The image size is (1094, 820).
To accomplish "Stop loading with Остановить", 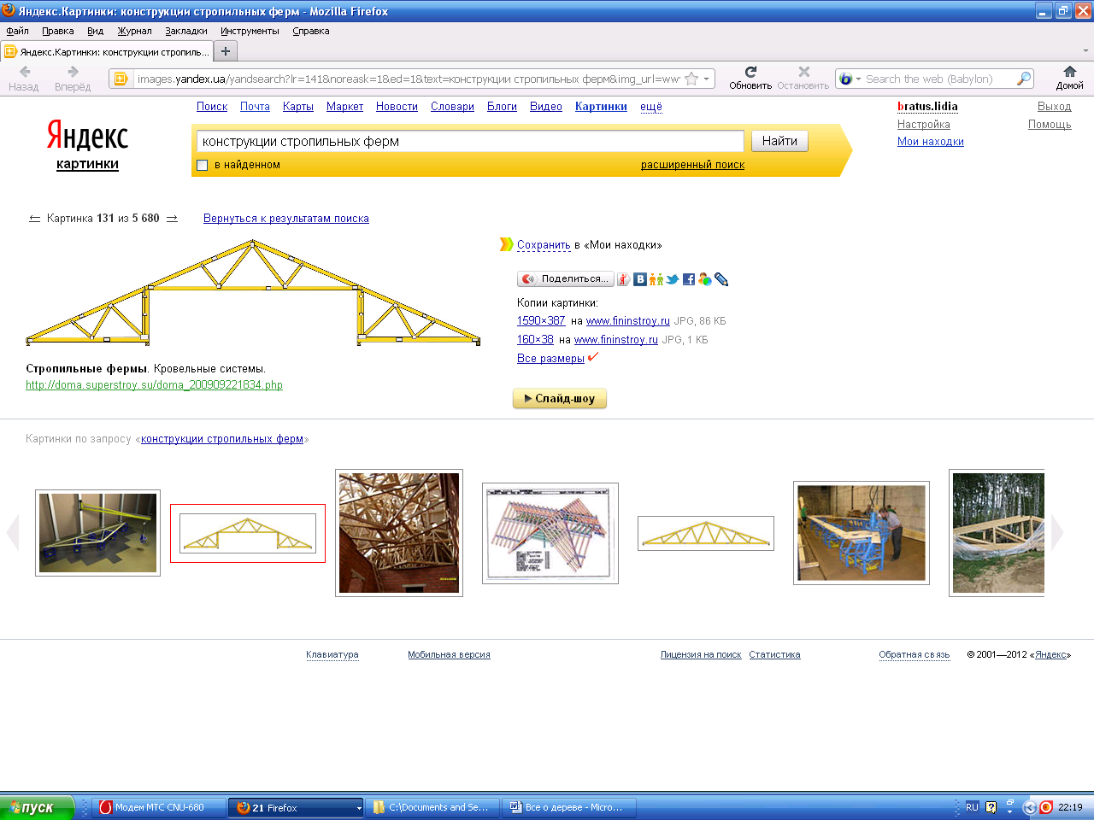I will 803,78.
